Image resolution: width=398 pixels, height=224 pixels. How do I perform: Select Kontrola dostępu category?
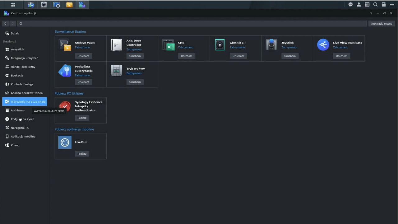pyautogui.click(x=25, y=84)
